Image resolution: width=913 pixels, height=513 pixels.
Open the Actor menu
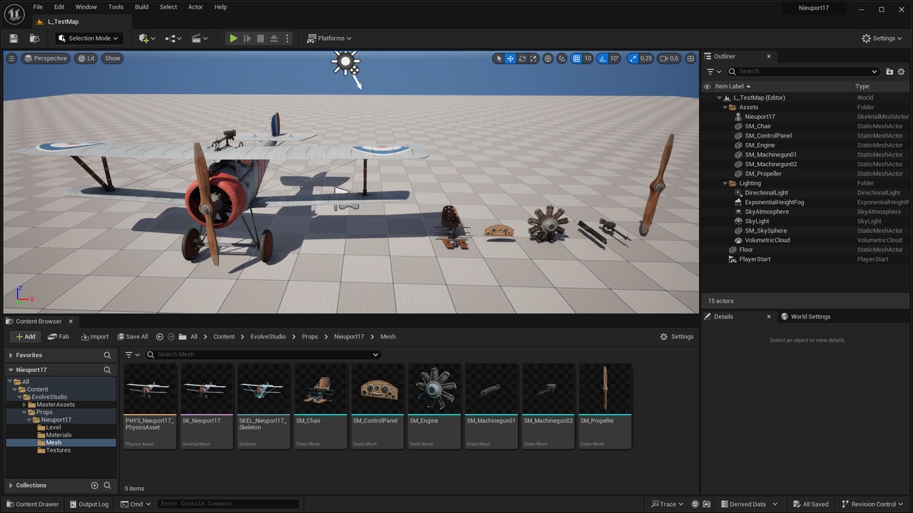tap(195, 7)
